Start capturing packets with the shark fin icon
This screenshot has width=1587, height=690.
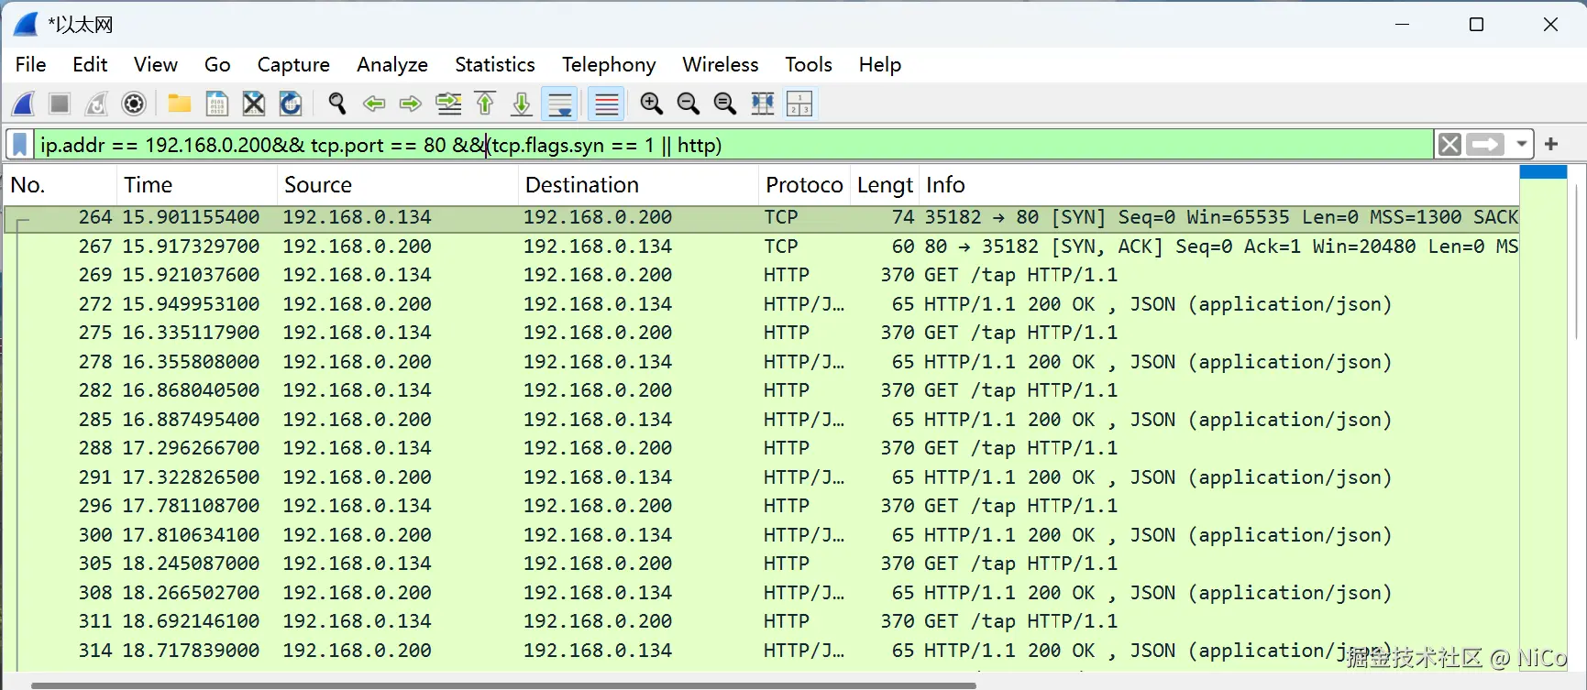pos(24,104)
